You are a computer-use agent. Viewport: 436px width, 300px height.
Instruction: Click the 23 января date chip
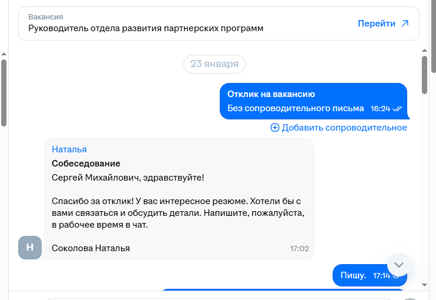(x=214, y=64)
